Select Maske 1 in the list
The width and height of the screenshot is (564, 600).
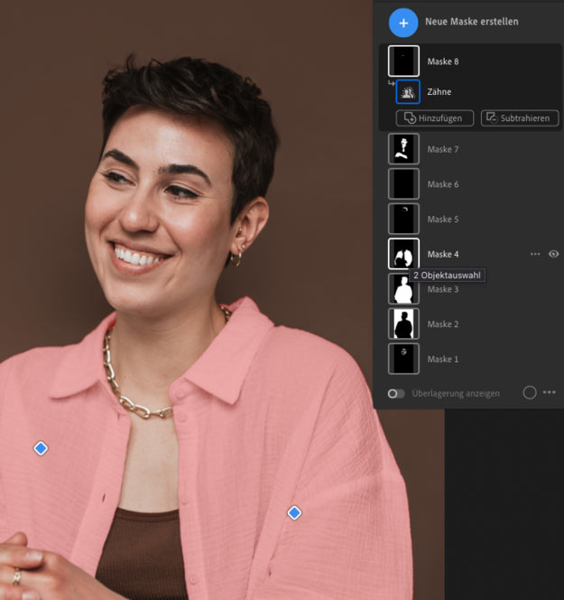(443, 359)
